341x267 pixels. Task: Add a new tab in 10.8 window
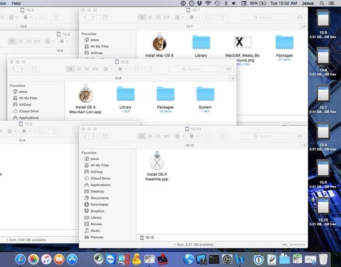[233, 78]
